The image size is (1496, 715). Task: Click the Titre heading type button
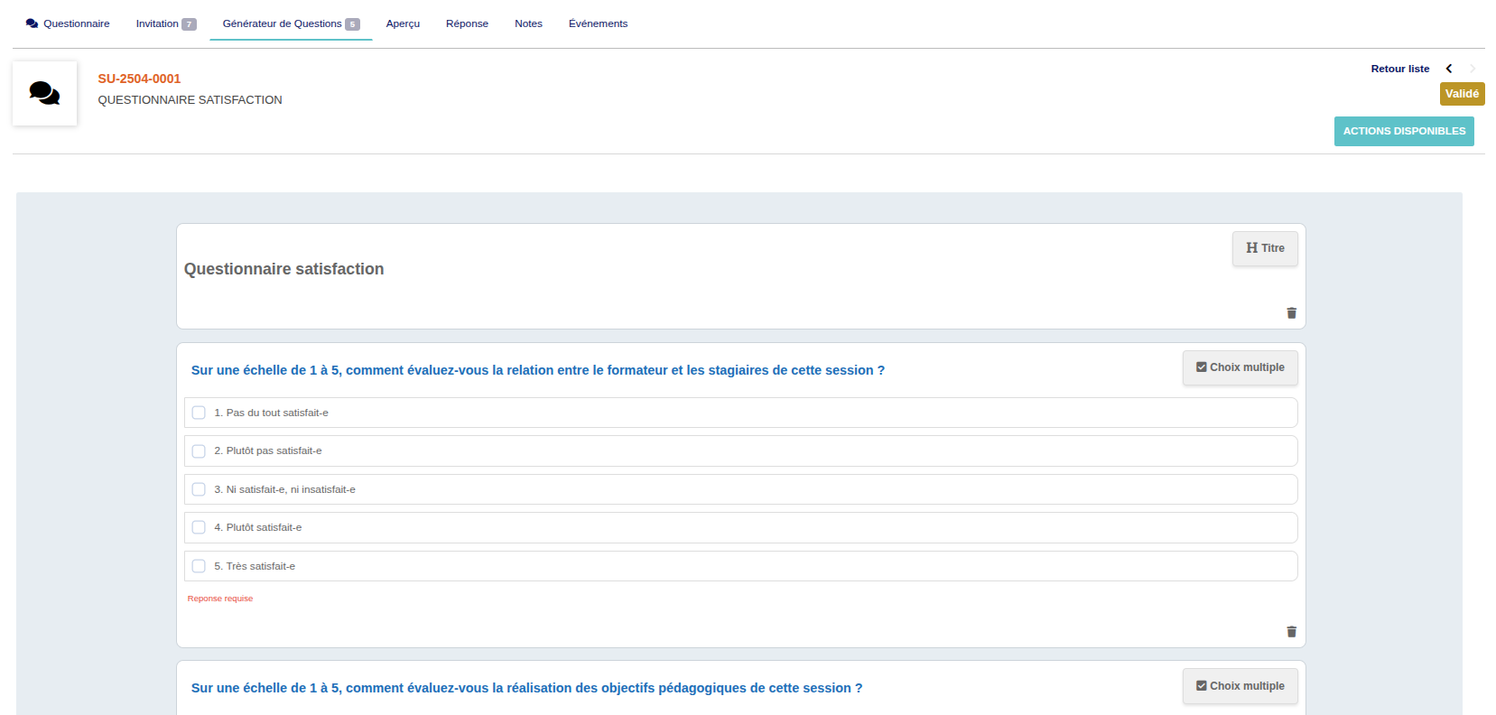(x=1264, y=248)
